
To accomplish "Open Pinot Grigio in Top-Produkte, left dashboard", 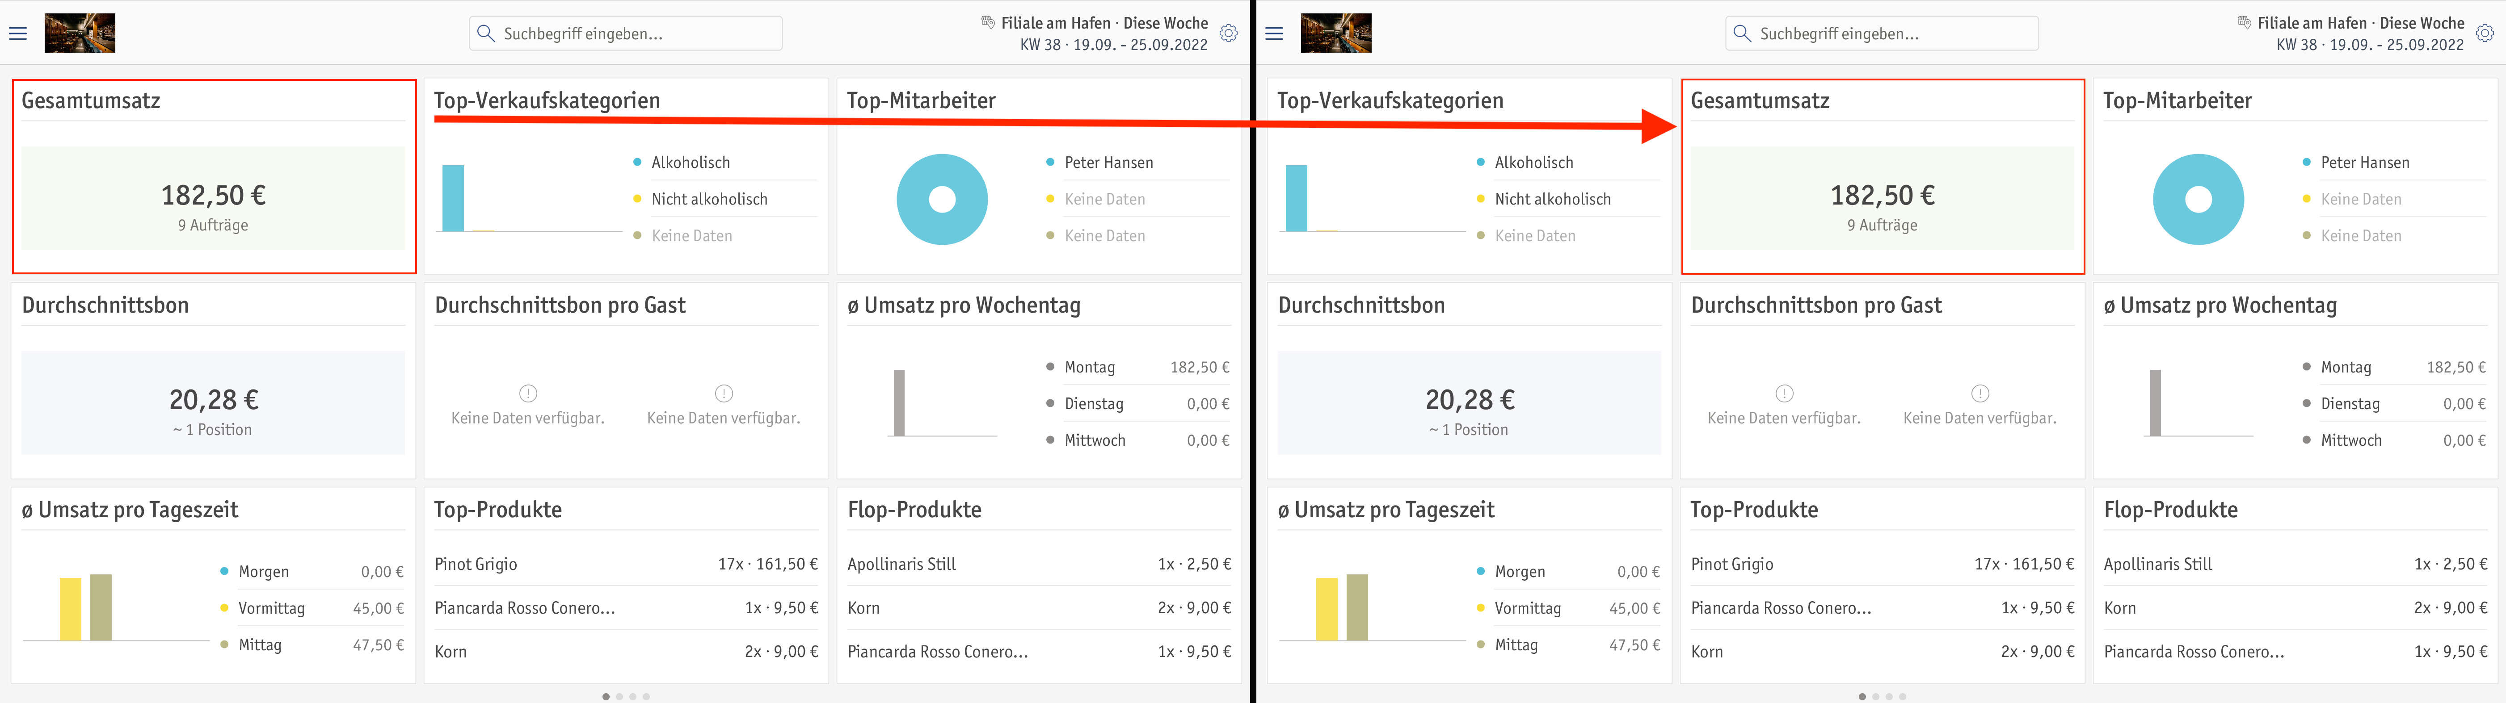I will (626, 564).
